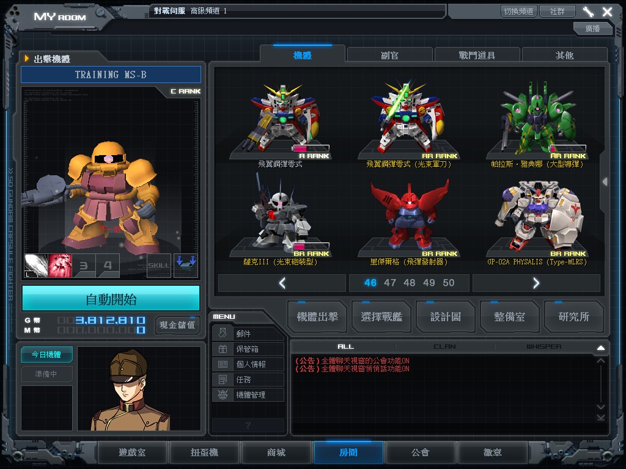This screenshot has width=626, height=469.
Task: Click the blue arrows status icon
Action: click(186, 266)
